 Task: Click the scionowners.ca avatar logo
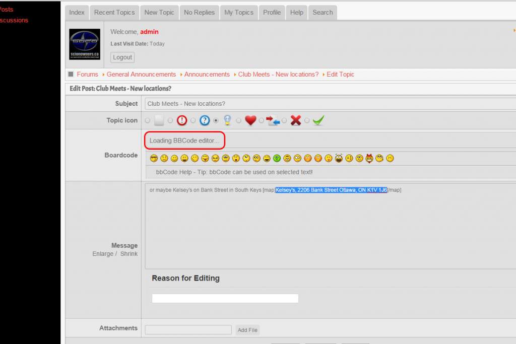85,44
